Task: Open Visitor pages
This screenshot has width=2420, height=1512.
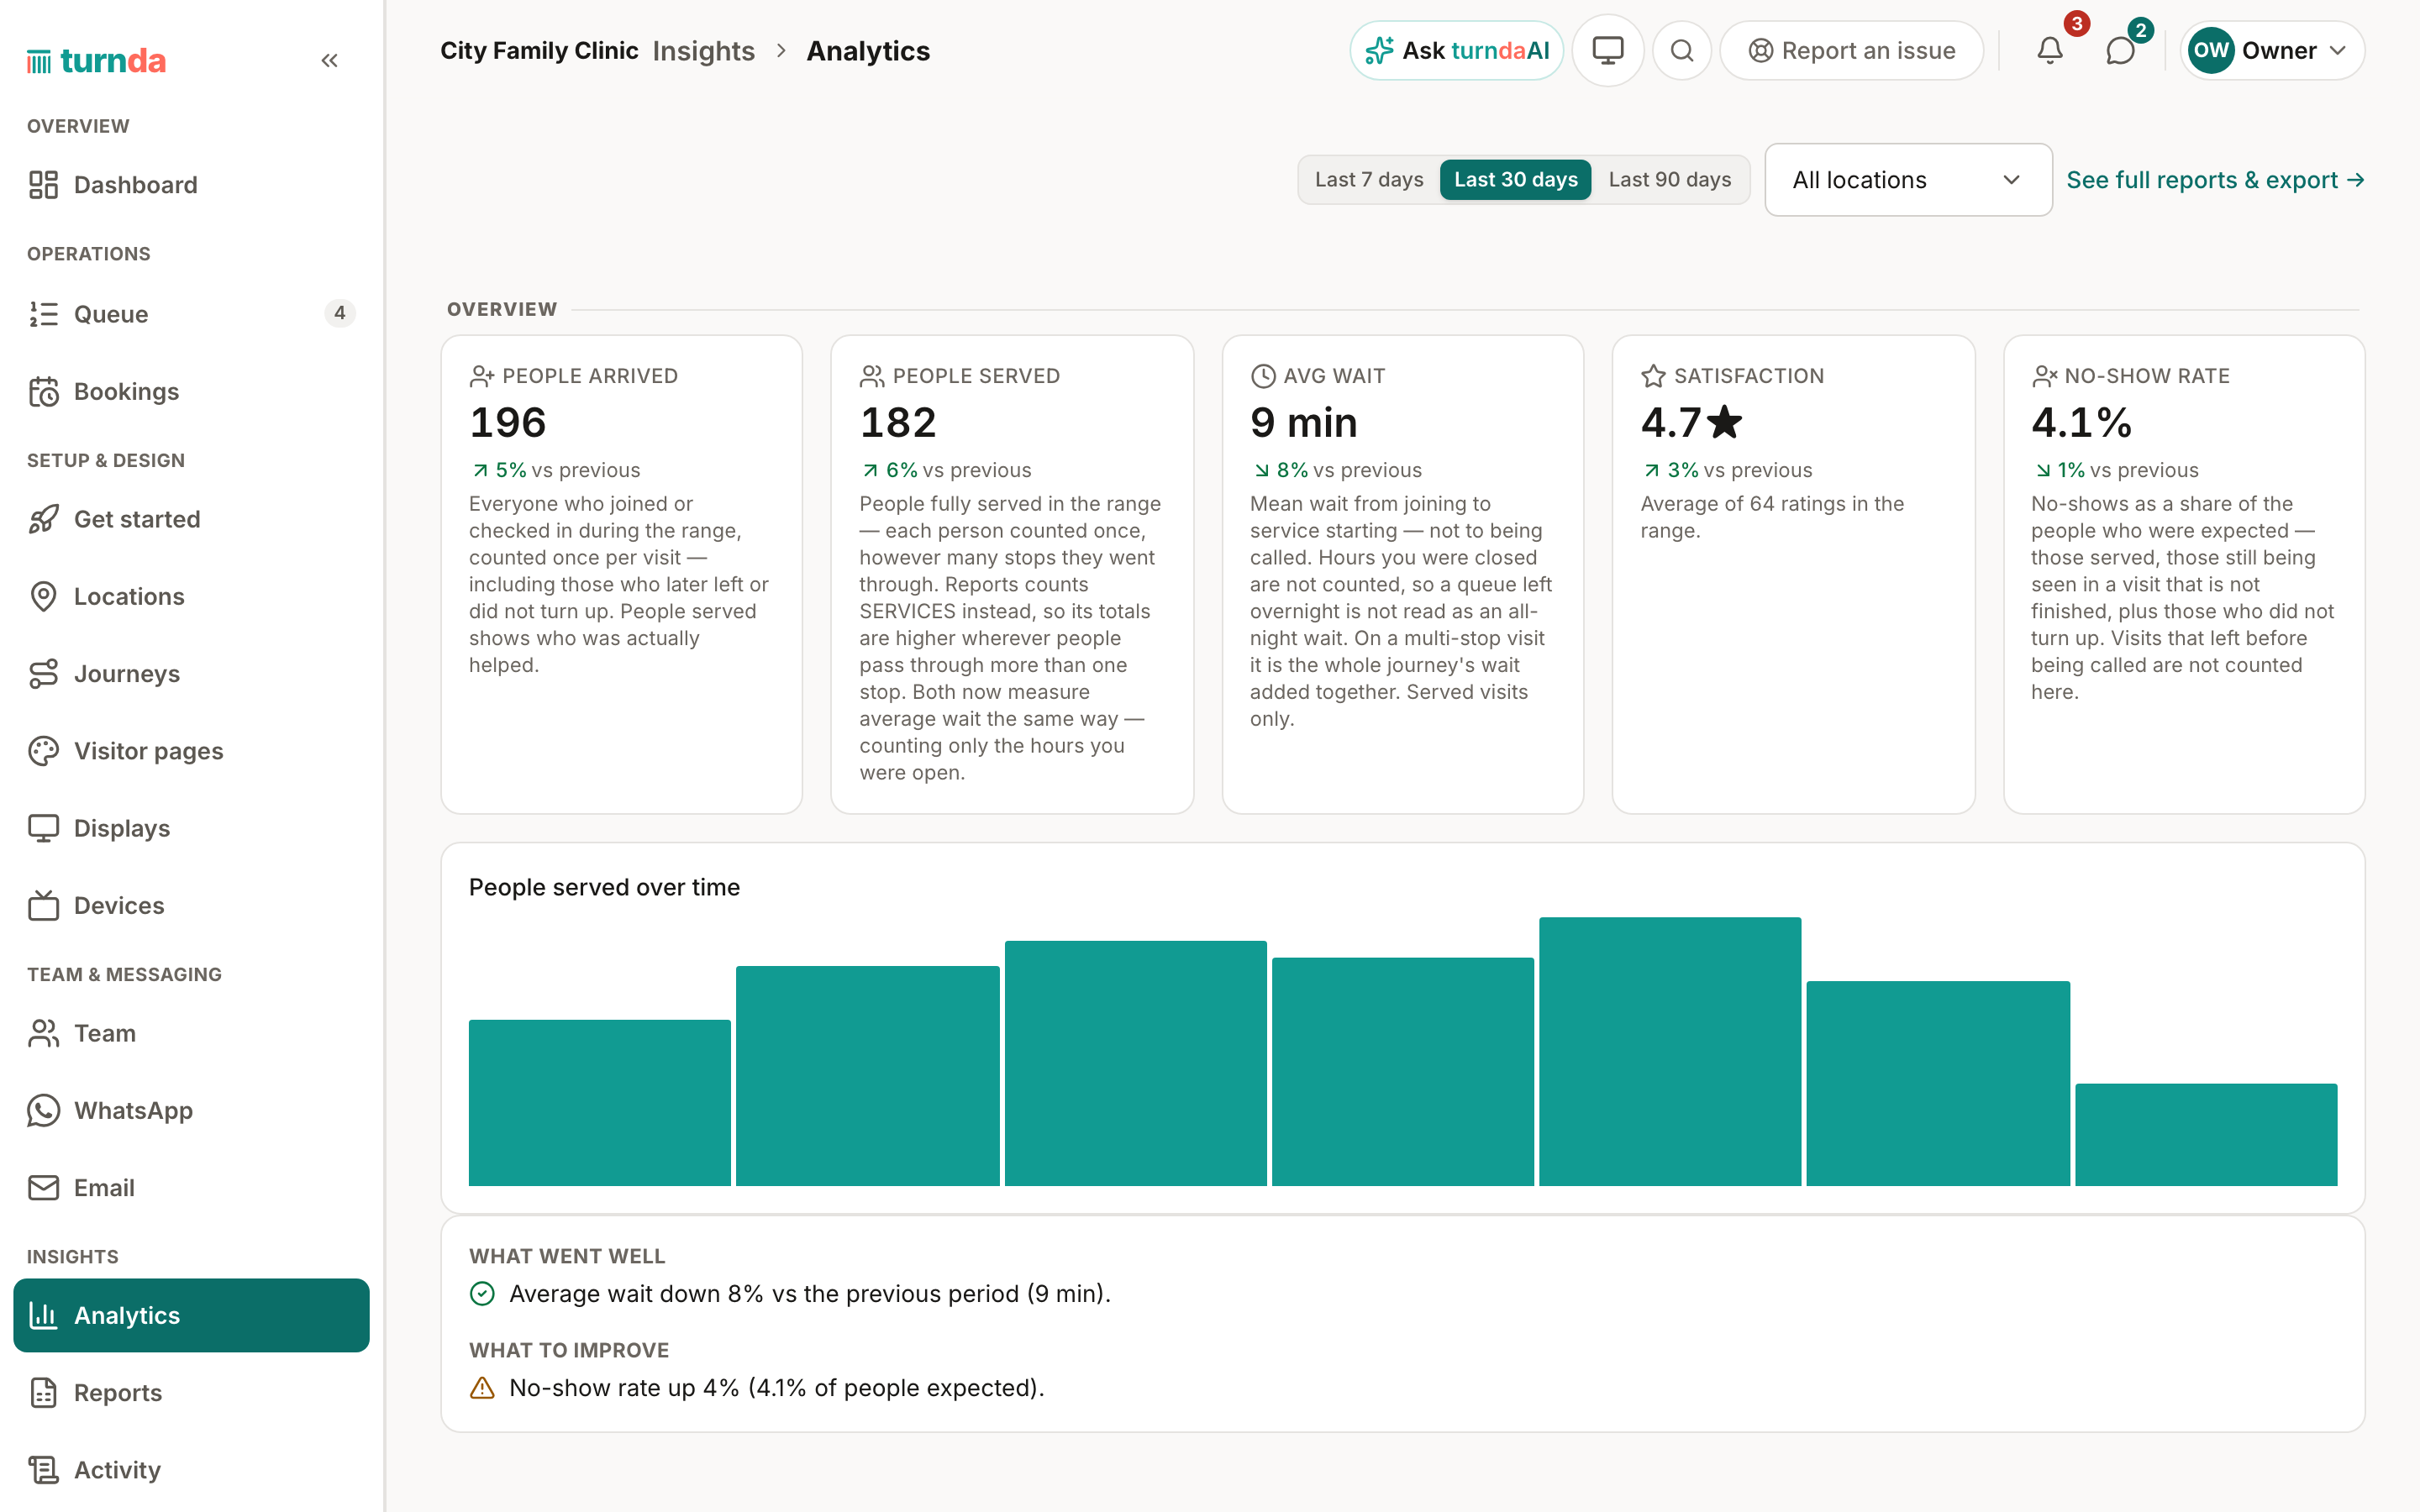Action: tap(191, 751)
